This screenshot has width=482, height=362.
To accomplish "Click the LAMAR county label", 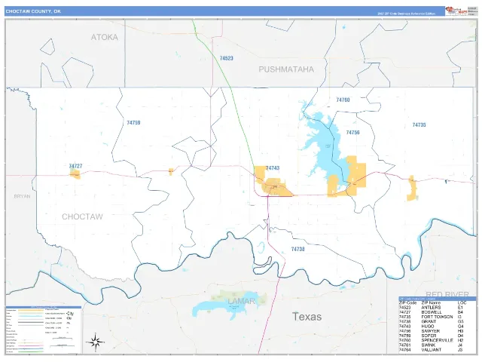I will [x=241, y=302].
